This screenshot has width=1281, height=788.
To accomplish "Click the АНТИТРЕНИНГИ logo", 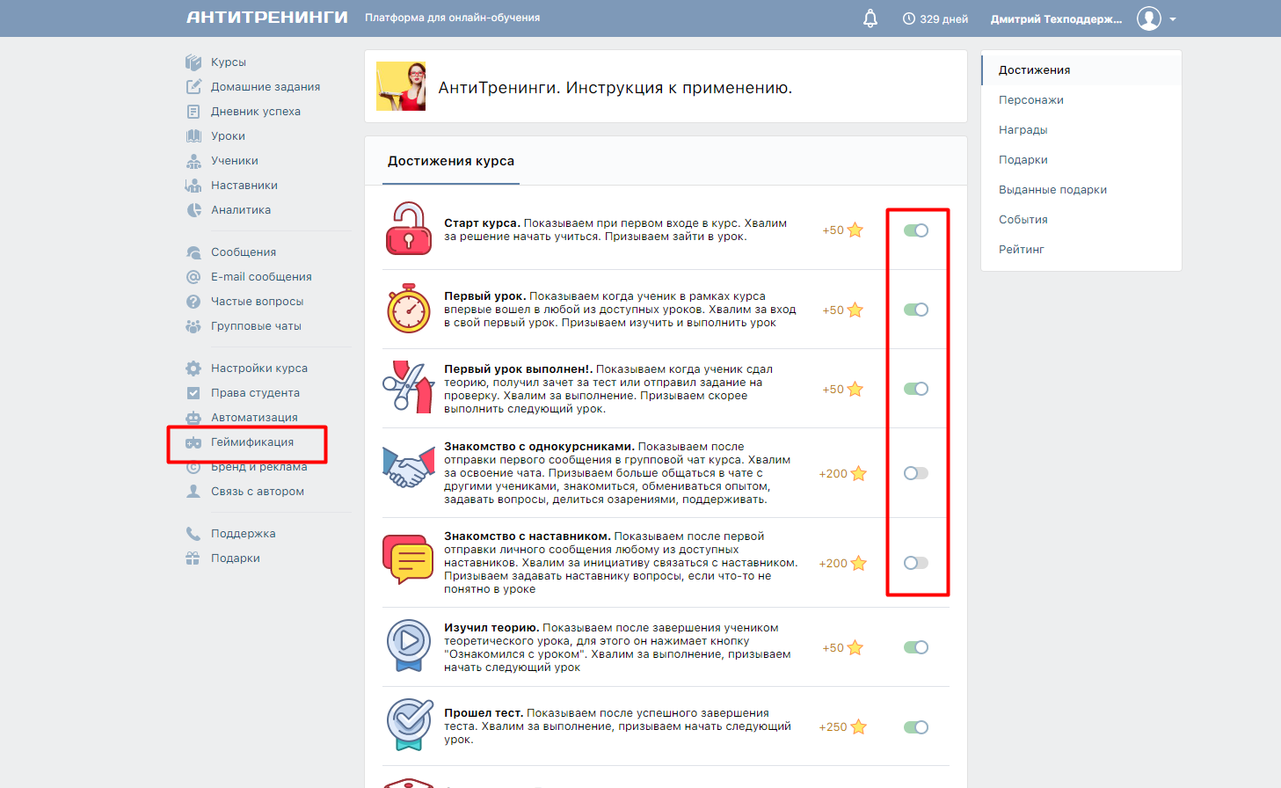I will tap(267, 18).
